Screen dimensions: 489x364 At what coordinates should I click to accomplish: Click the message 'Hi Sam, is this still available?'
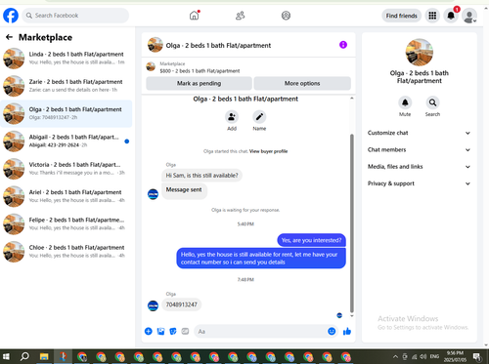click(201, 176)
